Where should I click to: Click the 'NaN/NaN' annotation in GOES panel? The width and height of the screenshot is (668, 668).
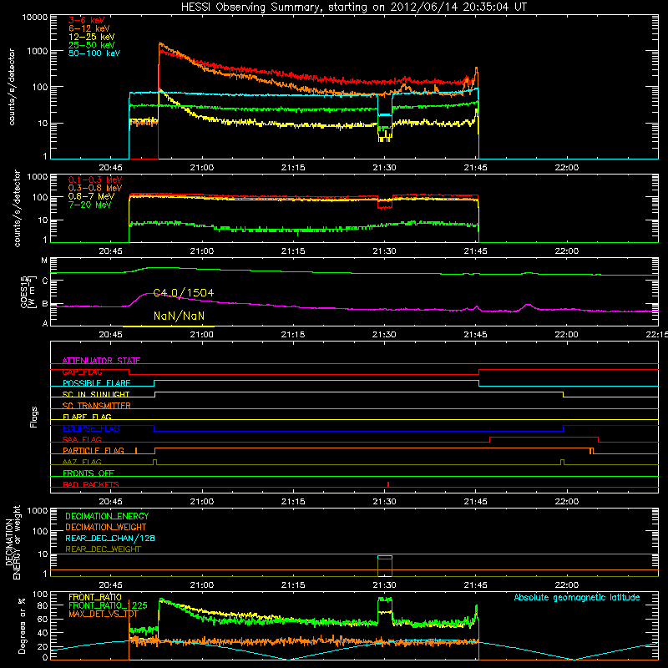coord(179,316)
